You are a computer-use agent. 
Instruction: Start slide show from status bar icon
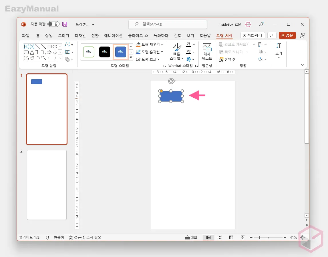(x=242, y=237)
